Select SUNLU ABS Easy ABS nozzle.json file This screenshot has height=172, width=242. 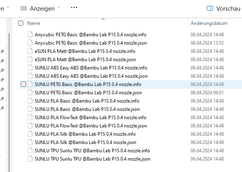91,76
